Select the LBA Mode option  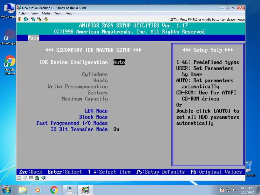pos(96,111)
